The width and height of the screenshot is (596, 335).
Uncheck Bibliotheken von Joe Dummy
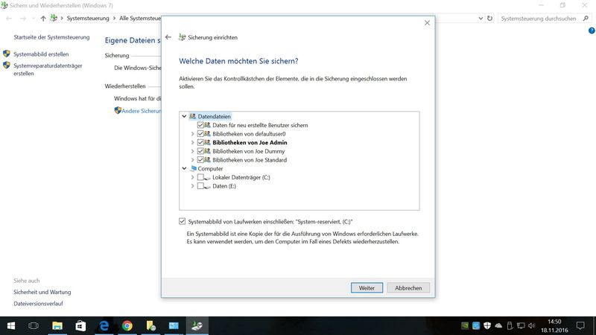pyautogui.click(x=200, y=151)
